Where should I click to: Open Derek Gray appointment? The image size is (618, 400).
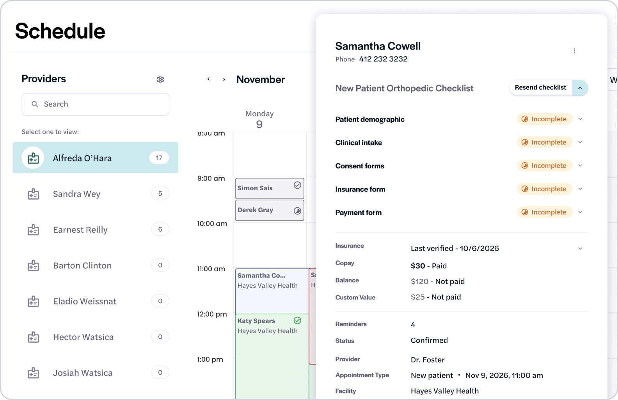coord(270,211)
